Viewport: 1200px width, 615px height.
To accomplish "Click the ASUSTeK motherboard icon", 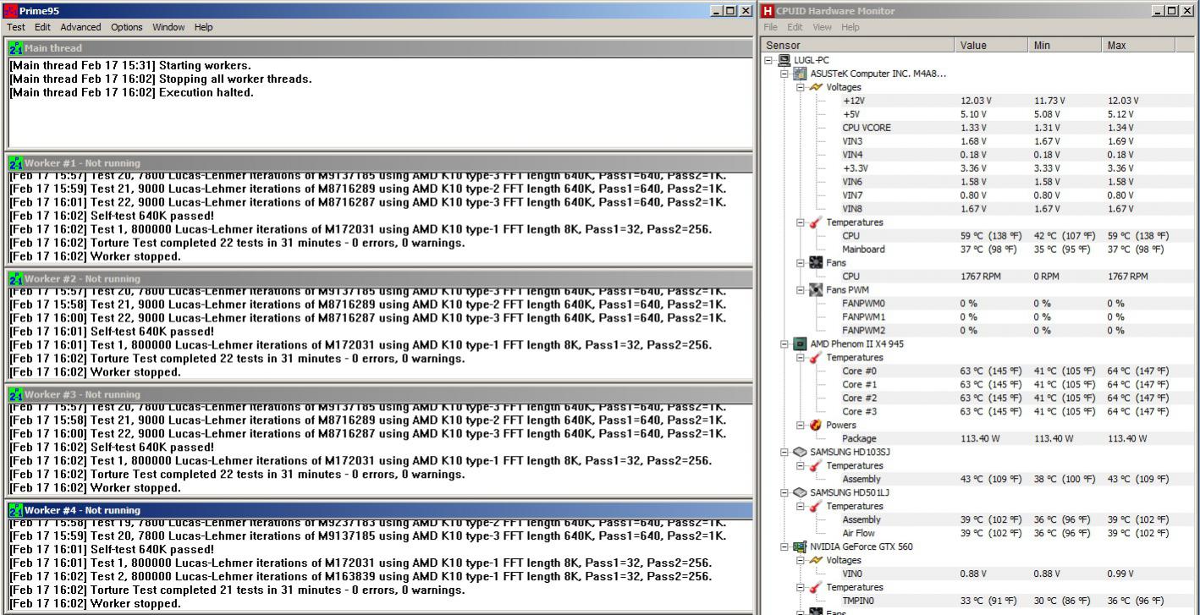I will coord(800,74).
